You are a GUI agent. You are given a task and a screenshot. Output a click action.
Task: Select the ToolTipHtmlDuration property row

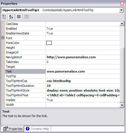[x=62, y=86]
